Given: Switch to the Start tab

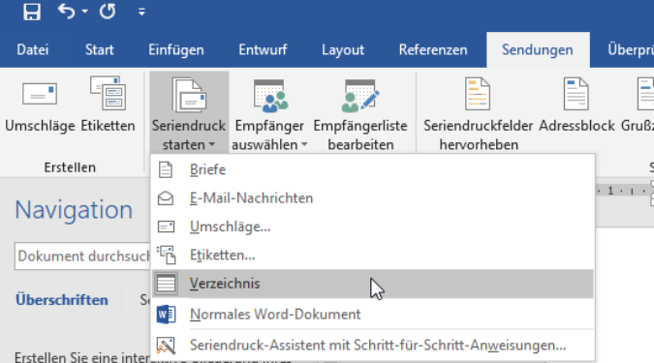Looking at the screenshot, I should click(x=99, y=50).
